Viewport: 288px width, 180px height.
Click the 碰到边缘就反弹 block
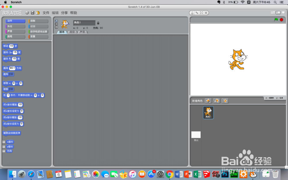click(x=12, y=133)
